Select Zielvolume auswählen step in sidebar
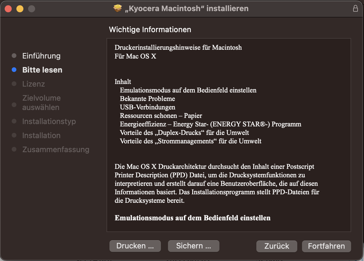 [x=41, y=103]
